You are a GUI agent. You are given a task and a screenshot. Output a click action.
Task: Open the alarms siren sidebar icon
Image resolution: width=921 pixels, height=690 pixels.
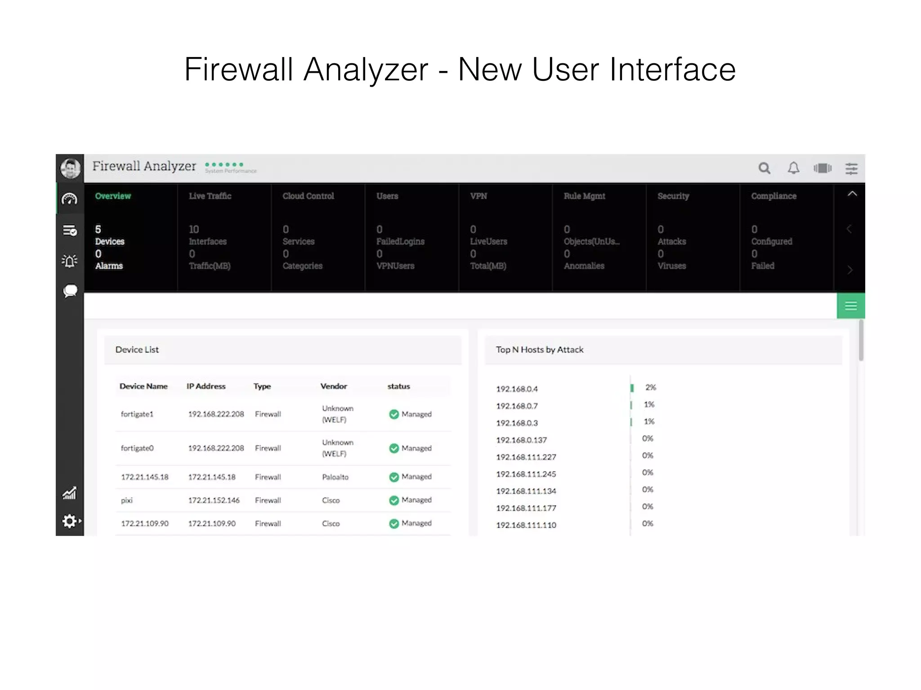[70, 261]
